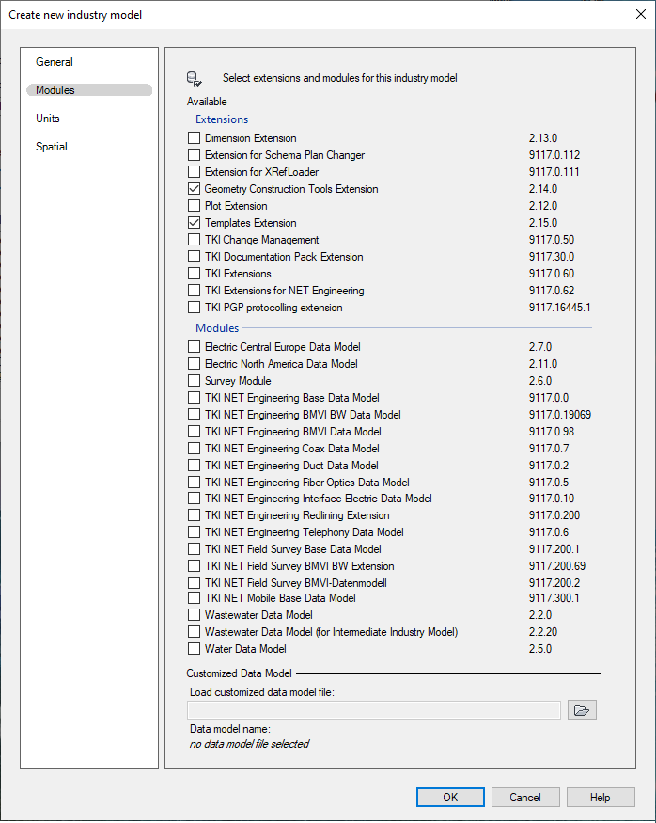Open the General page
The width and height of the screenshot is (656, 823).
tap(54, 62)
